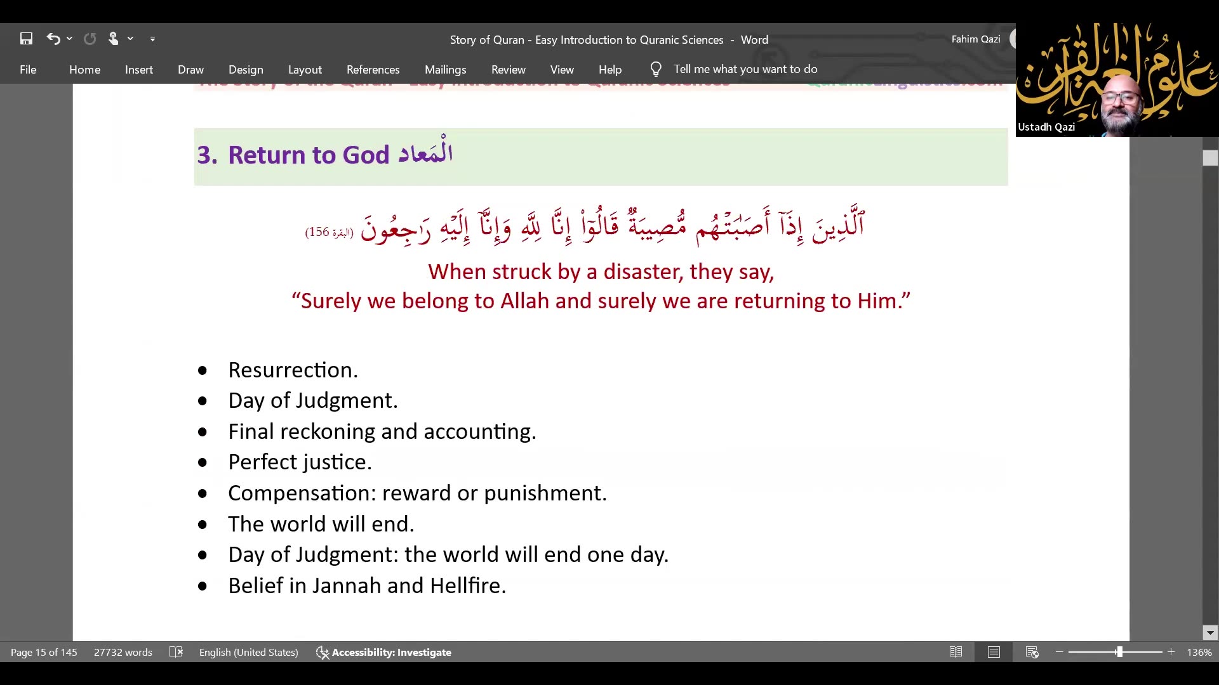Switch to Touch/Mouse mode
The height and width of the screenshot is (685, 1219).
coord(115,39)
